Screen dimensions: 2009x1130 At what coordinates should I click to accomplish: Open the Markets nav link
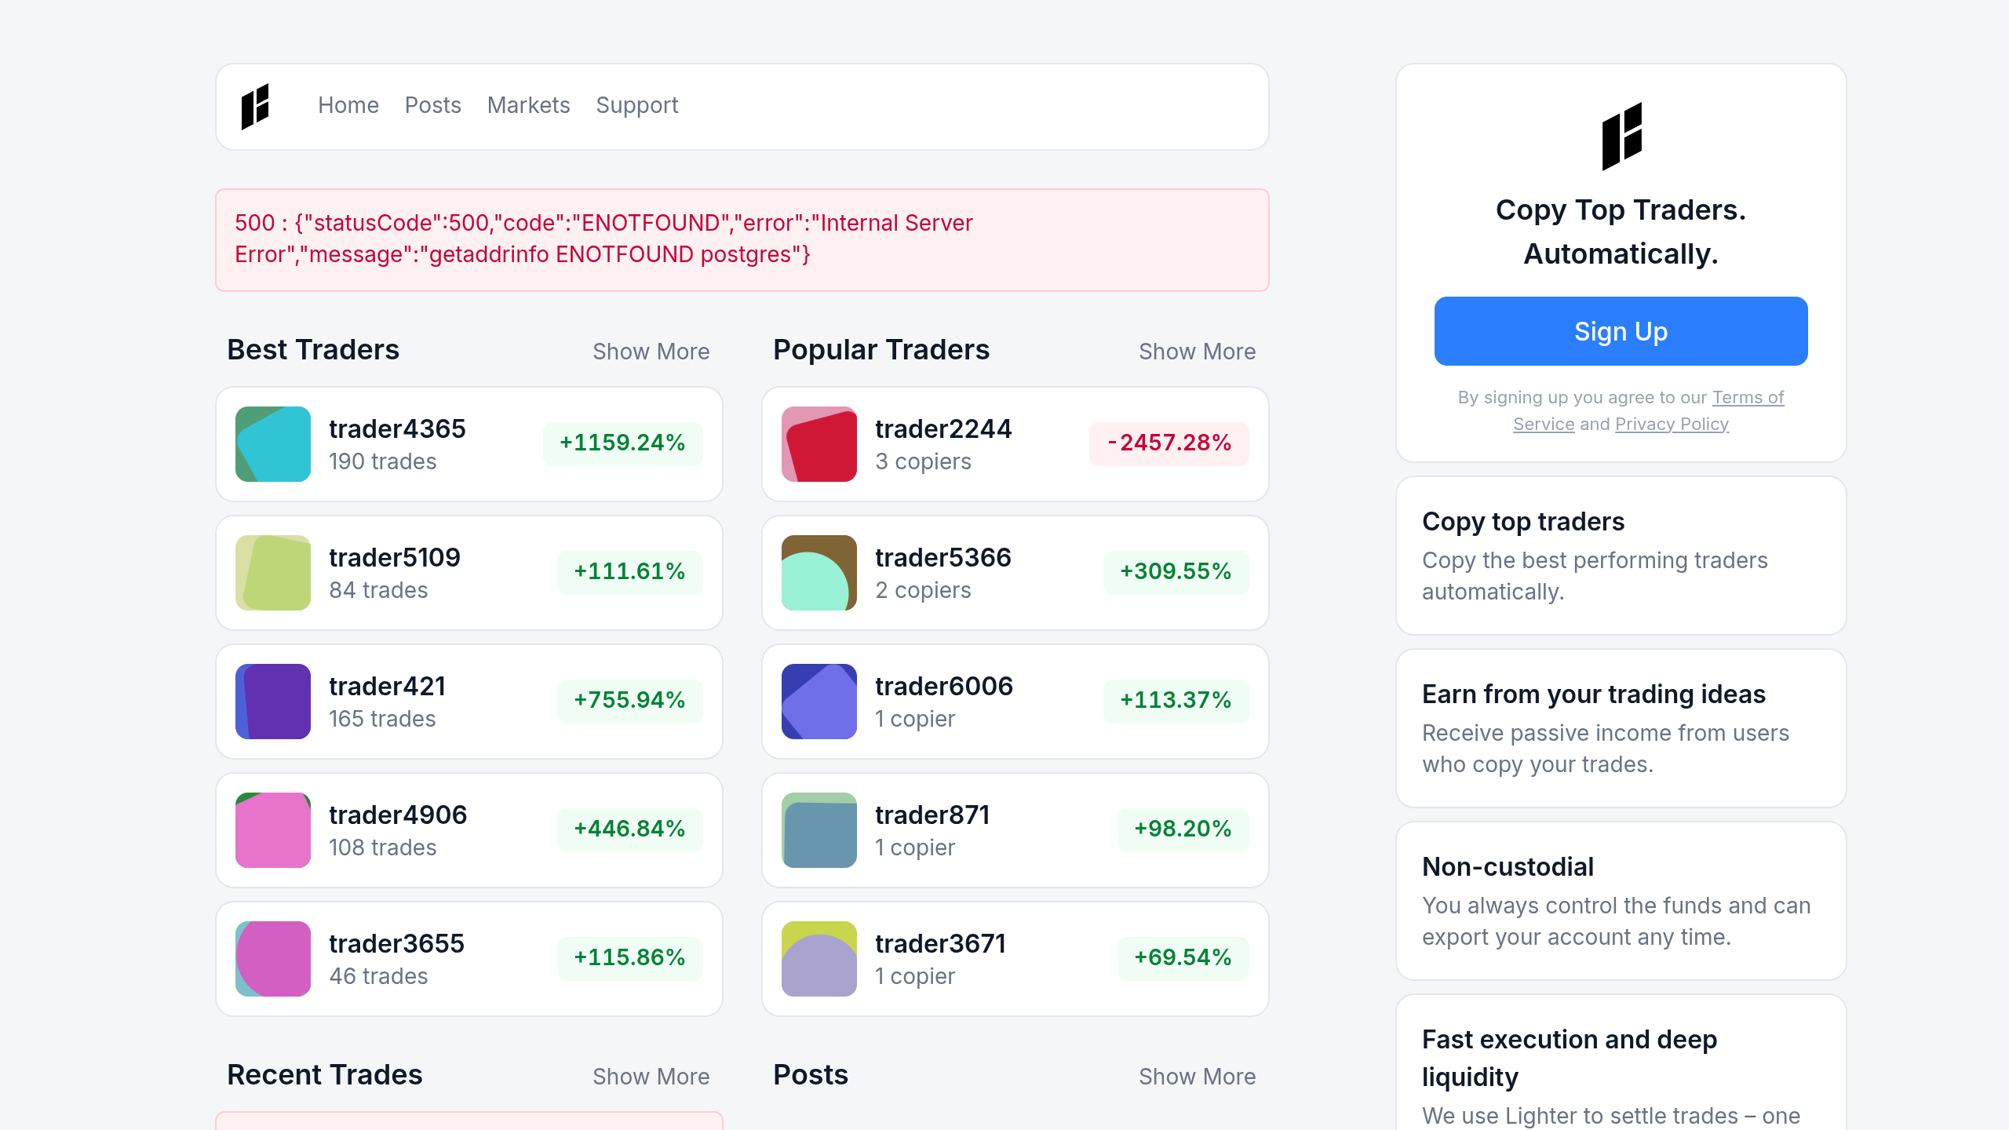point(528,105)
